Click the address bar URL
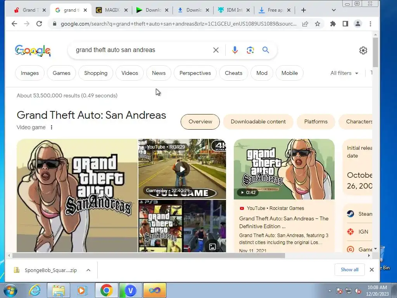The image size is (397, 298). pos(178,24)
